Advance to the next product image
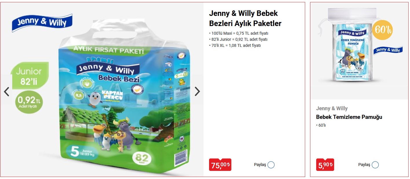This screenshot has height=179, width=410. click(197, 91)
